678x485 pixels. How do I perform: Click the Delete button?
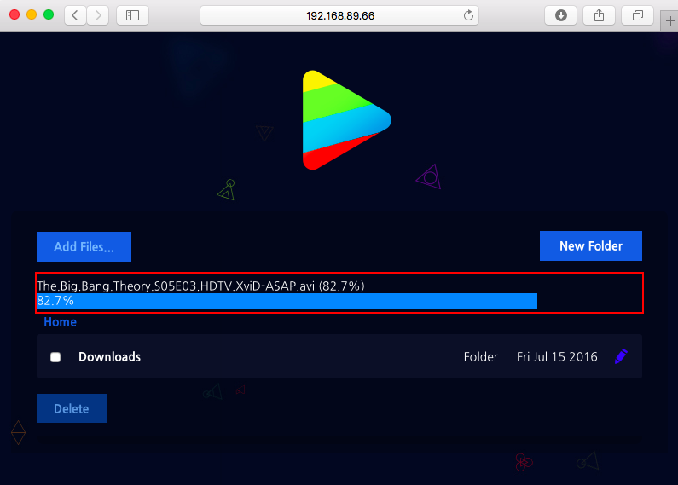72,408
